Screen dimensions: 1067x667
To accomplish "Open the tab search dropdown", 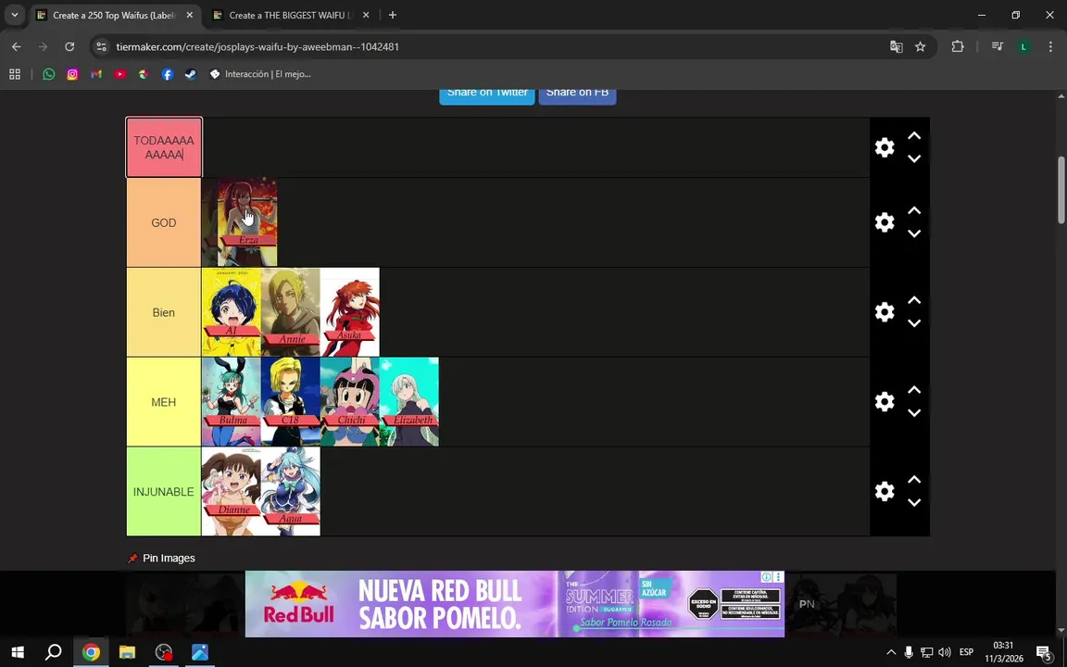I will click(14, 15).
